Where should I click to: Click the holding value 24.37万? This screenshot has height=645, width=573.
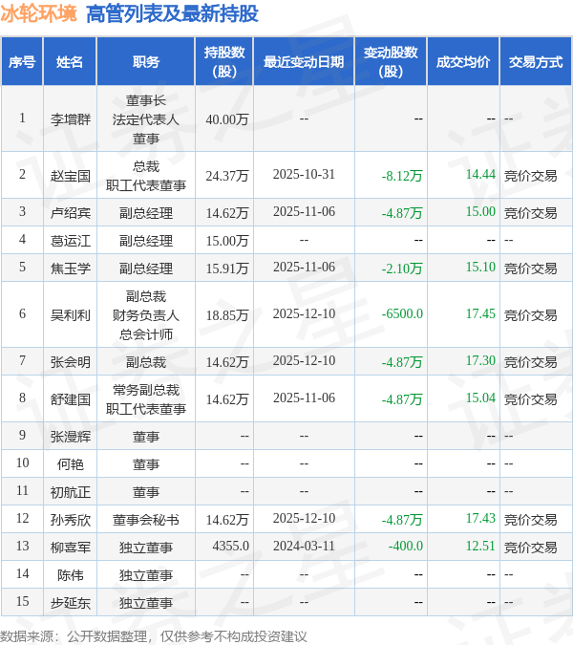pos(227,176)
